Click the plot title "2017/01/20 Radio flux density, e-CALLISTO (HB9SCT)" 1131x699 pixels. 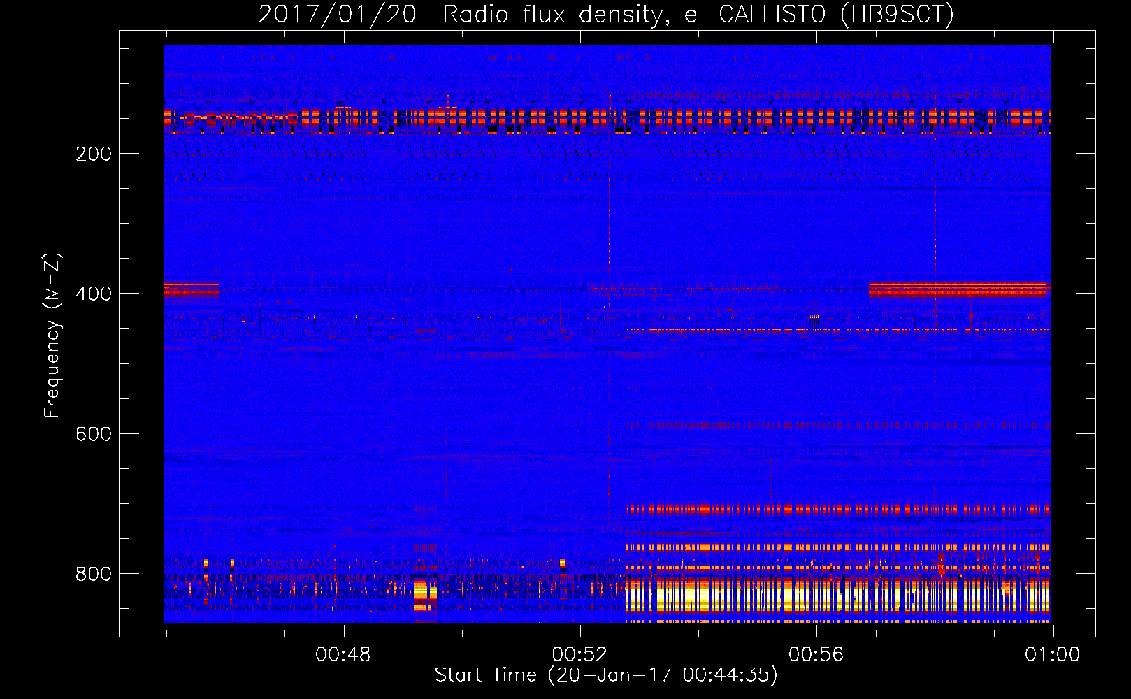(606, 14)
